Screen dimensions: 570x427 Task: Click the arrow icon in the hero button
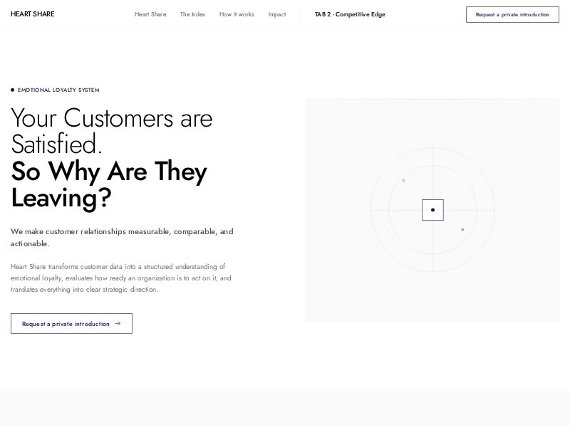click(118, 323)
